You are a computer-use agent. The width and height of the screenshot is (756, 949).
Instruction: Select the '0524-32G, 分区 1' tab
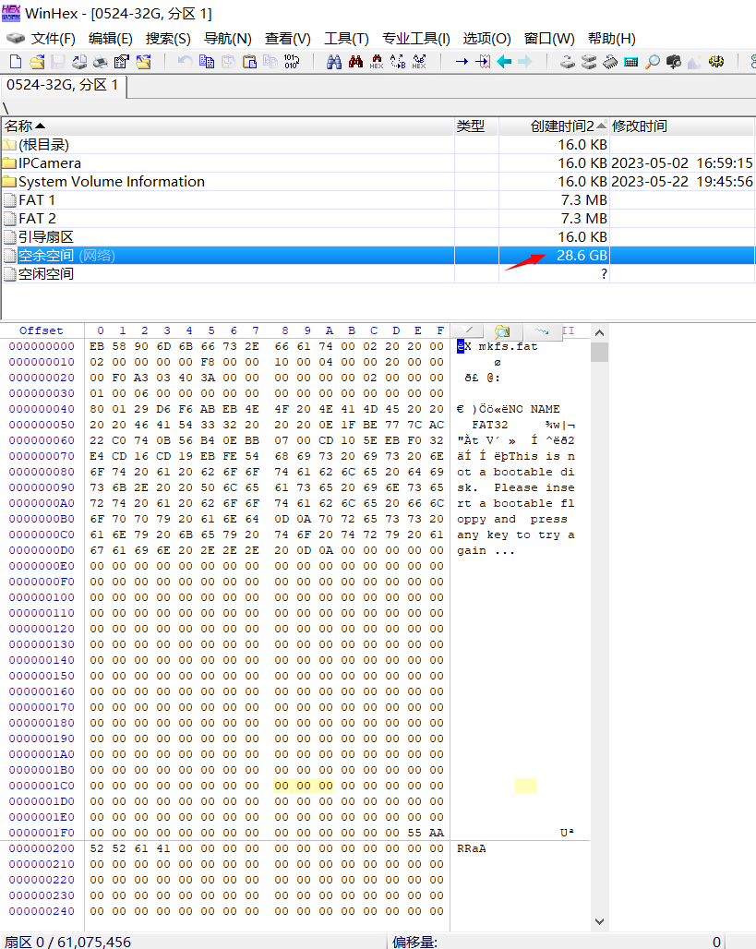click(x=63, y=85)
